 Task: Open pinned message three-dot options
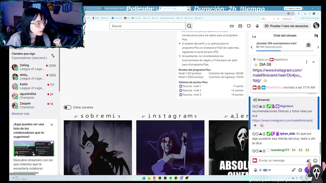(x=306, y=62)
